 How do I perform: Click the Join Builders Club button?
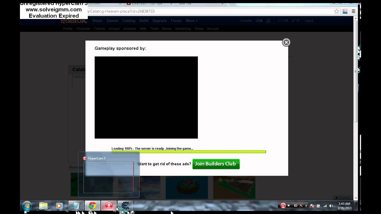[x=216, y=164]
